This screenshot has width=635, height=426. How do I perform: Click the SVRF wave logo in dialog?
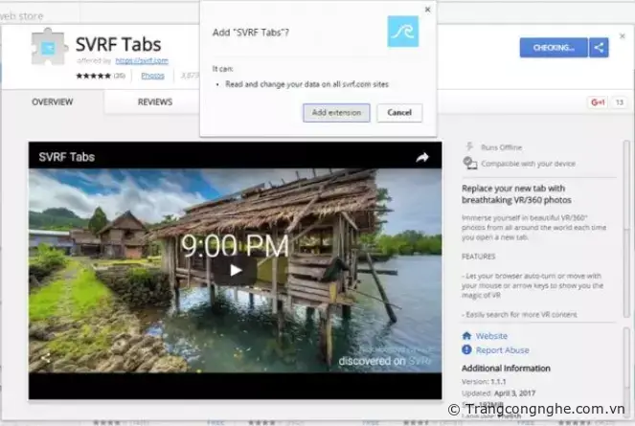click(402, 31)
